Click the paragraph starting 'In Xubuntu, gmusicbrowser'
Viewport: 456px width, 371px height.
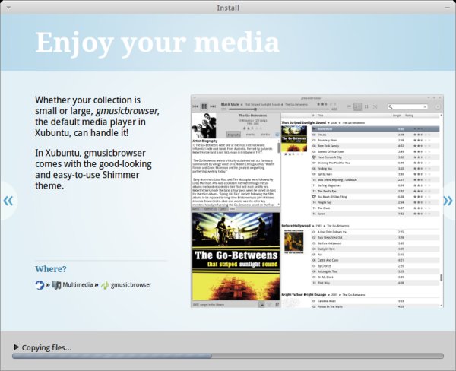click(93, 170)
